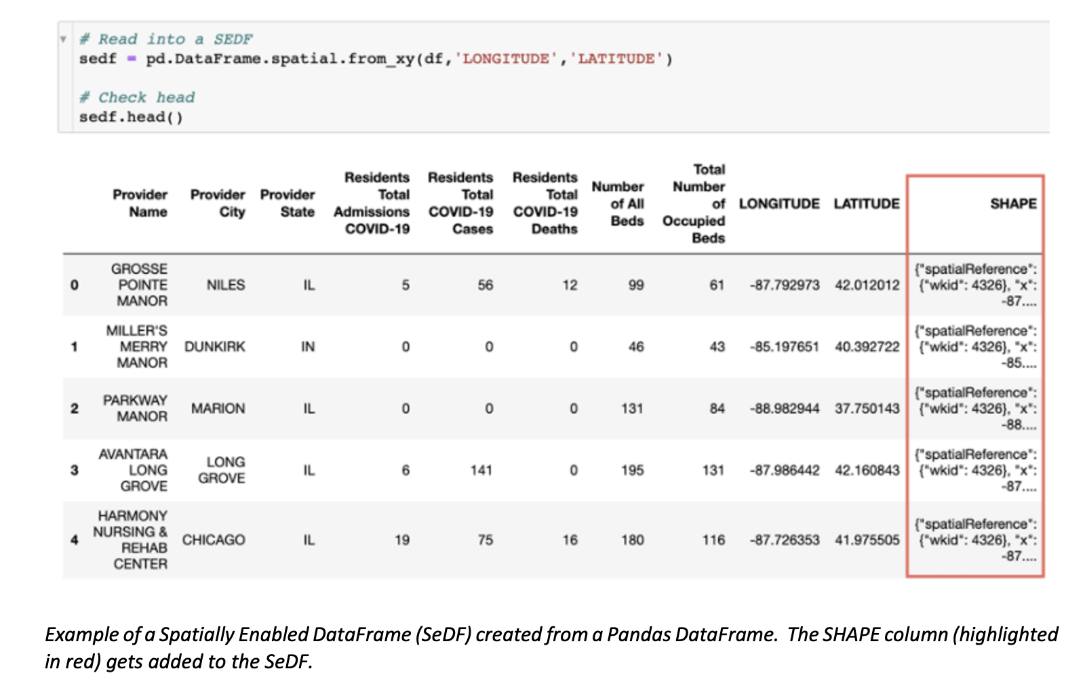Click row index 0 of the table
1085x690 pixels.
[x=75, y=285]
